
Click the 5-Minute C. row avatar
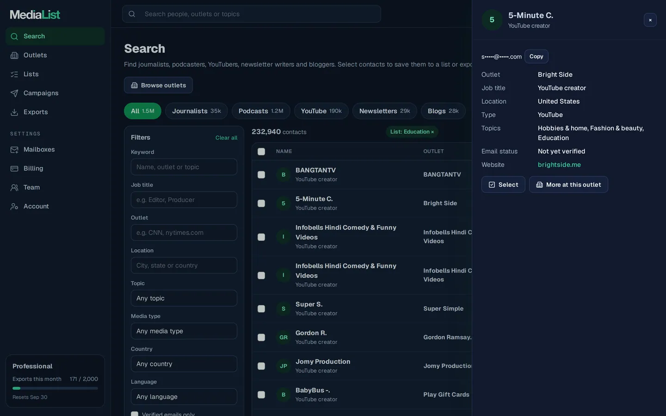(x=284, y=203)
